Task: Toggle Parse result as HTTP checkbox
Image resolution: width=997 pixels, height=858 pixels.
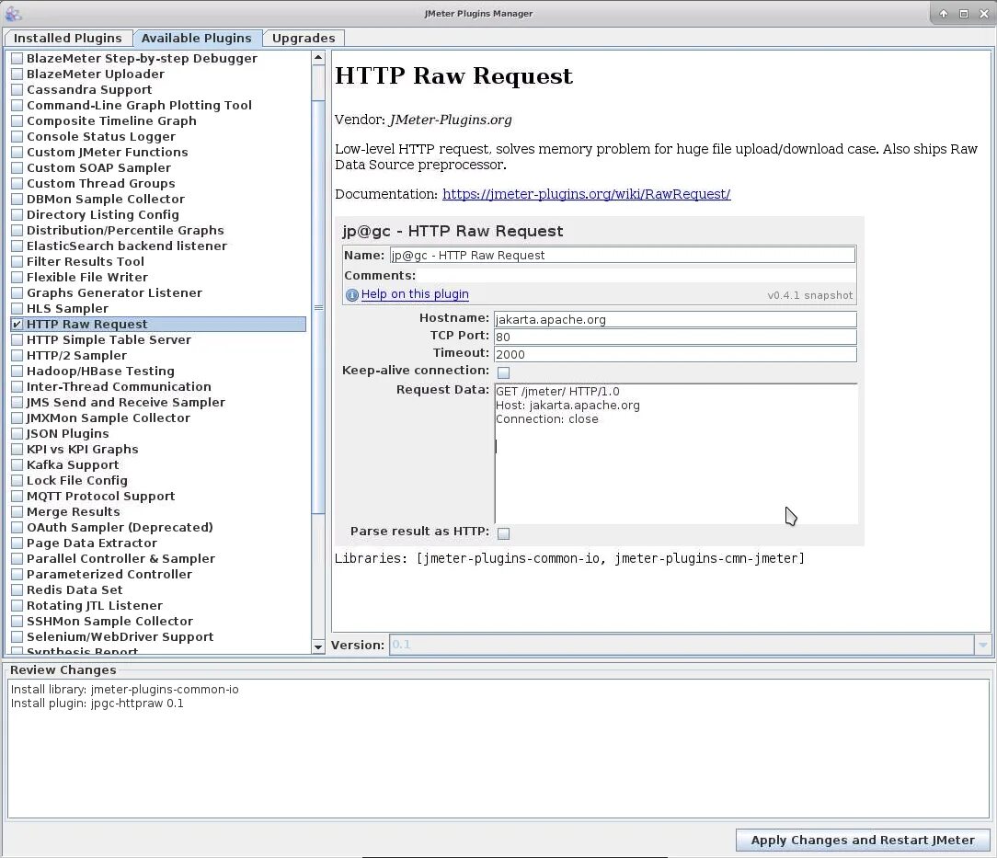Action: (504, 533)
